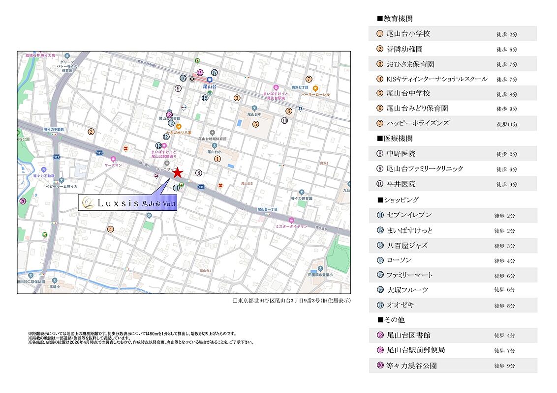The image size is (557, 393).
Task: Click the ミスタータイヤマン shop pin
Action: [x=291, y=220]
